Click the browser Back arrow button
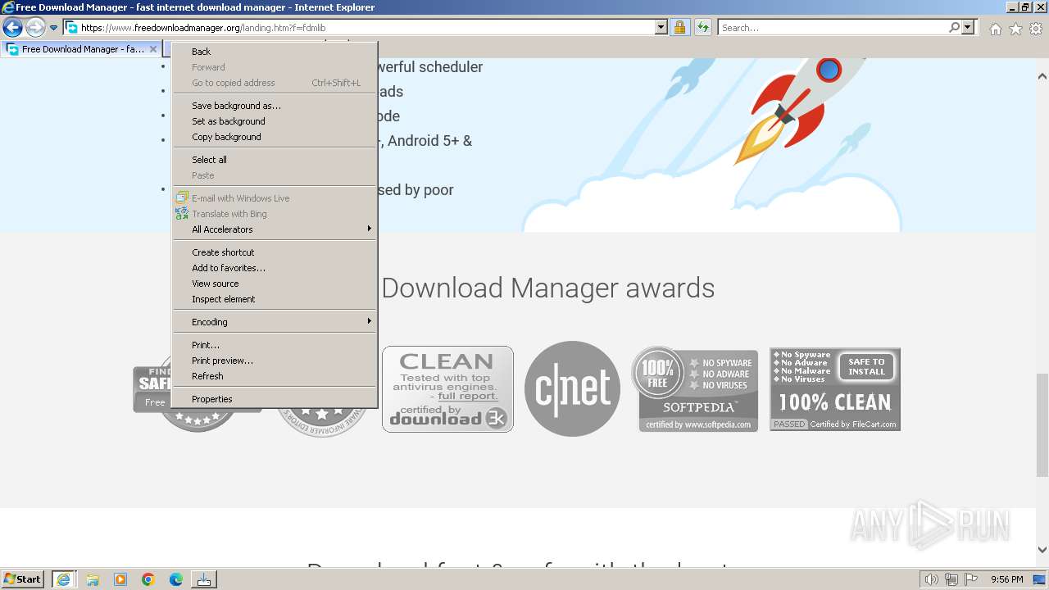 (x=12, y=28)
